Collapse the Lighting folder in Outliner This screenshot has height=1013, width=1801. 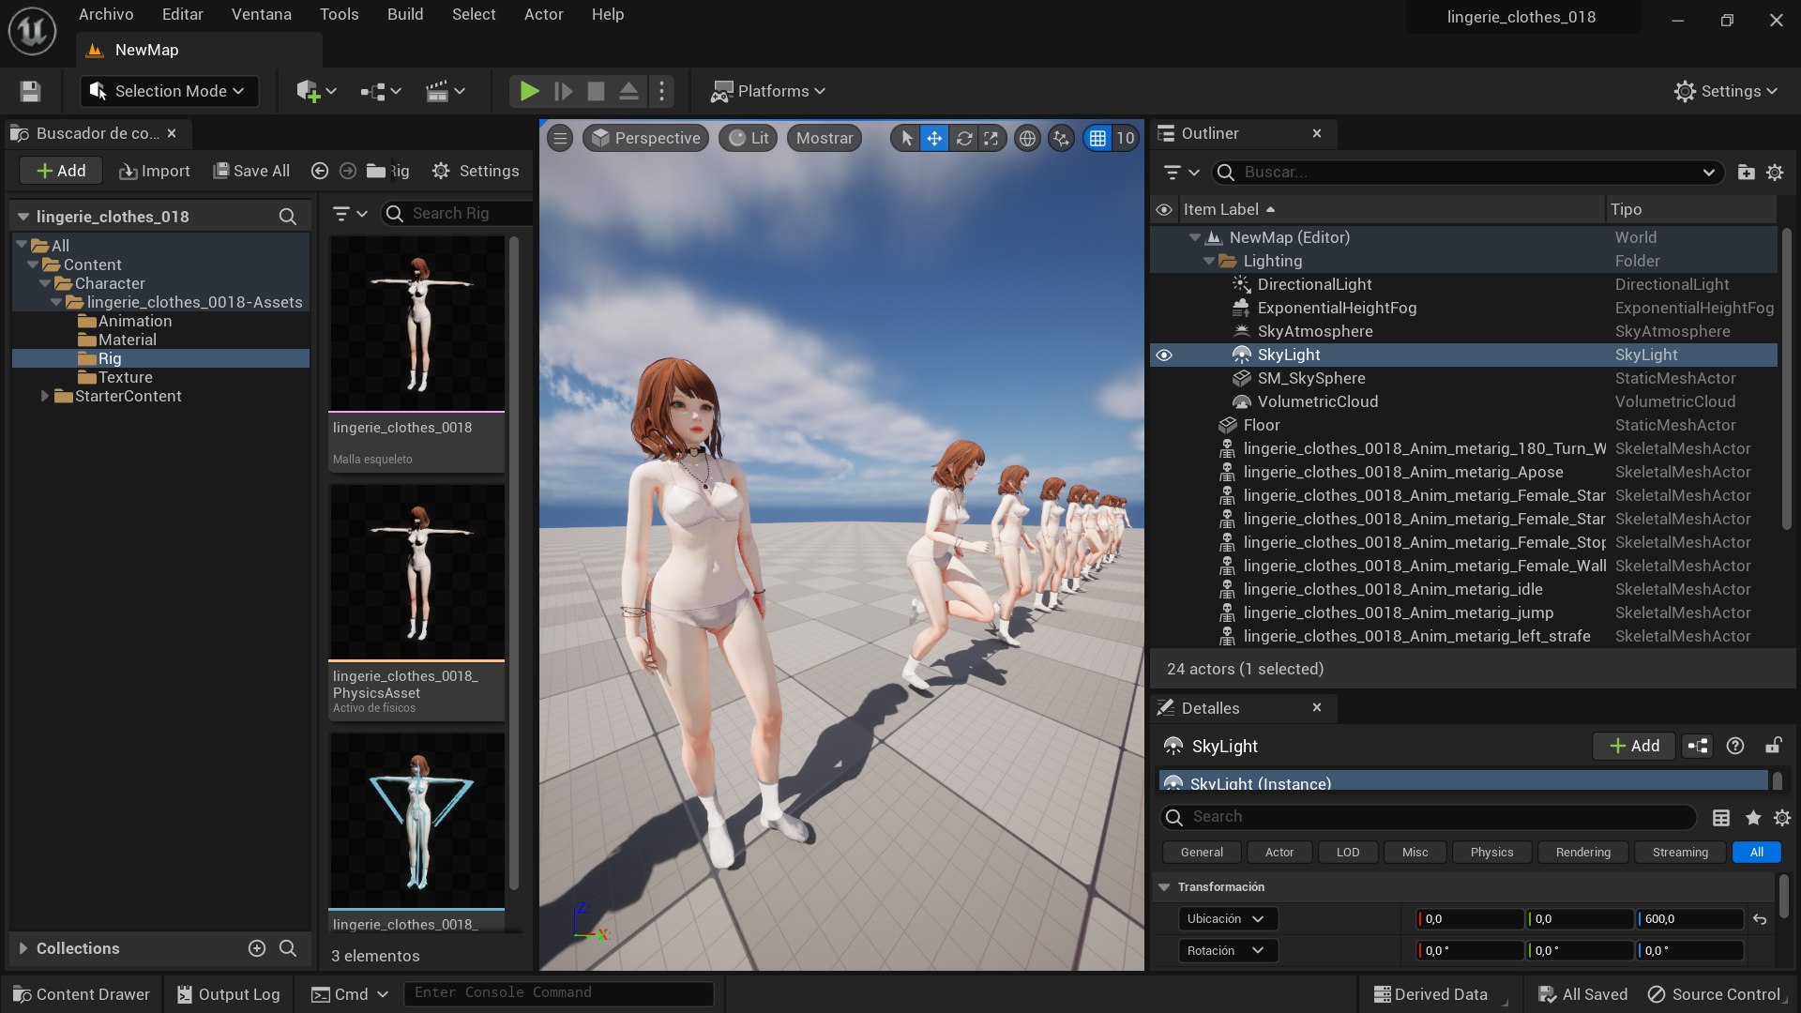coord(1210,261)
